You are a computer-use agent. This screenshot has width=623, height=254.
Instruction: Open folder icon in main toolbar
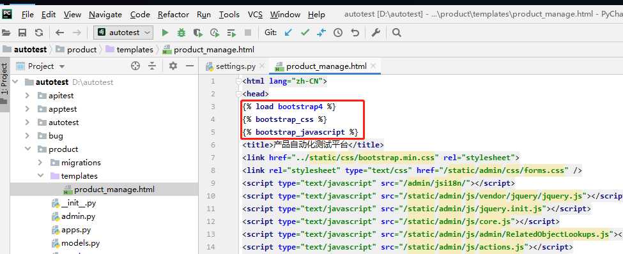[6, 33]
